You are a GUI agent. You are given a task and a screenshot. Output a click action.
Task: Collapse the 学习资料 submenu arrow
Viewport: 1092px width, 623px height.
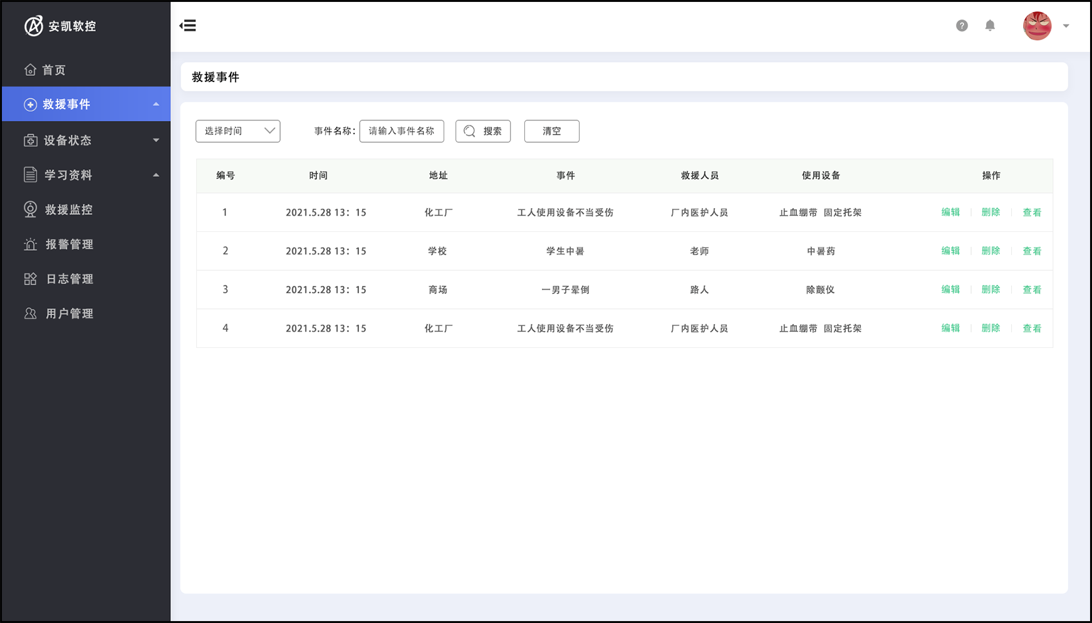156,175
